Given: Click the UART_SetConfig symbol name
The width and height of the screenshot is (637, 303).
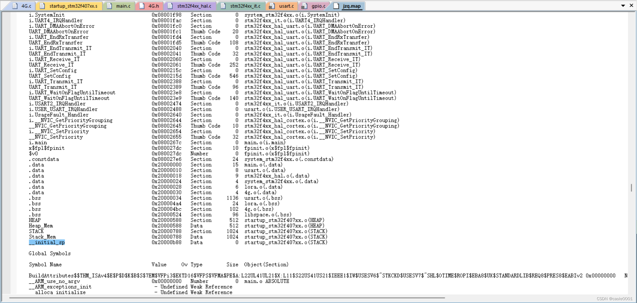Looking at the screenshot, I should pyautogui.click(x=50, y=76).
